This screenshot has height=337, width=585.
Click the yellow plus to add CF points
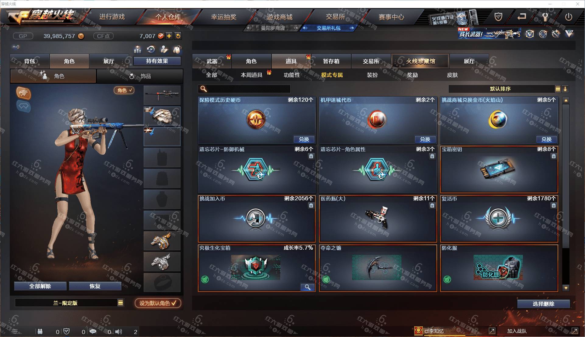click(169, 36)
